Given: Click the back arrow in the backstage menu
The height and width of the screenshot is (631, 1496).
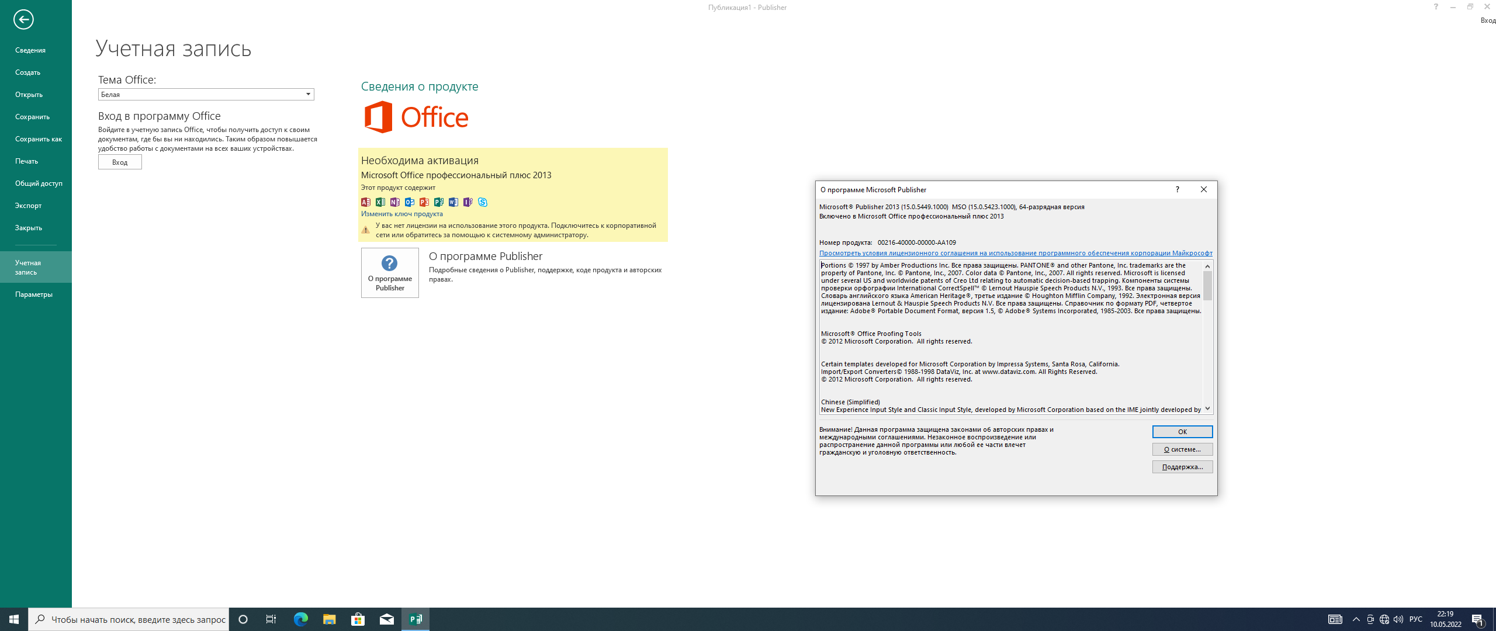Looking at the screenshot, I should pyautogui.click(x=23, y=19).
